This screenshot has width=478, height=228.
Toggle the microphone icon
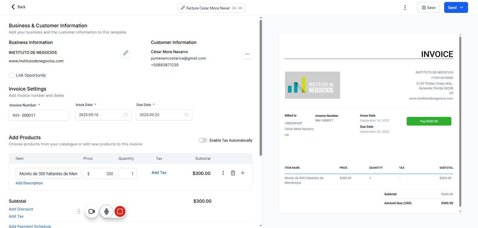pyautogui.click(x=106, y=211)
